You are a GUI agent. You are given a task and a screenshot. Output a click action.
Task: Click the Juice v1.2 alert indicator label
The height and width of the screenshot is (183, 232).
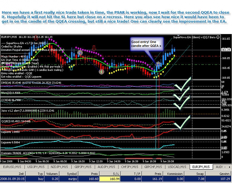[28, 111]
